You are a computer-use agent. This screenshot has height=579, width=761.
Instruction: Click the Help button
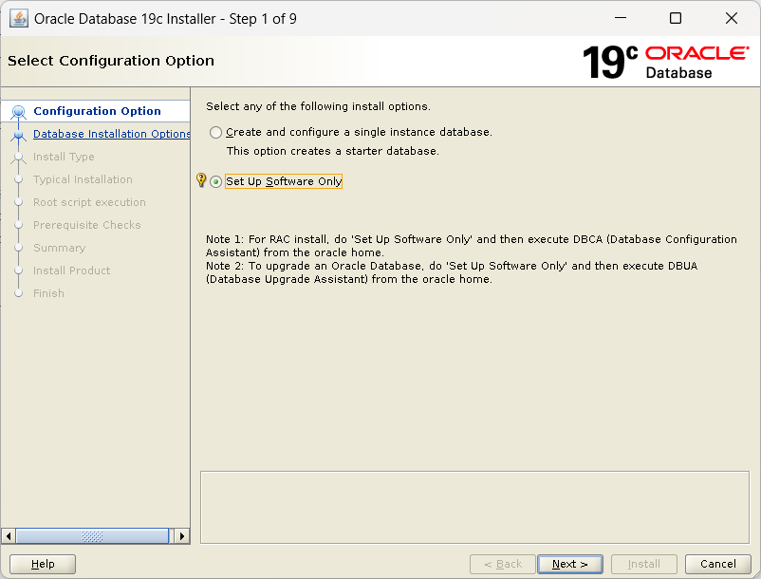coord(43,564)
